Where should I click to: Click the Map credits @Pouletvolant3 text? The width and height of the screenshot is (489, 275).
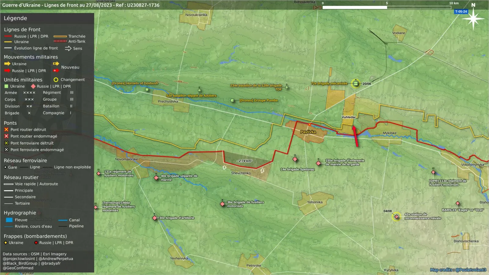coord(458,270)
